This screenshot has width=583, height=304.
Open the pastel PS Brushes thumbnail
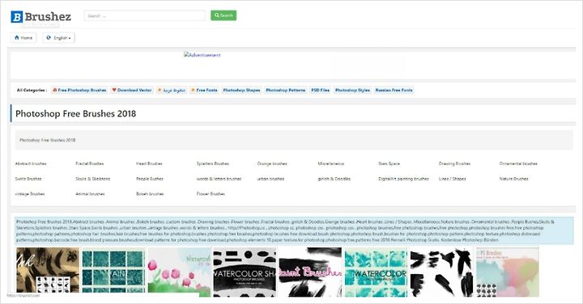click(x=508, y=272)
